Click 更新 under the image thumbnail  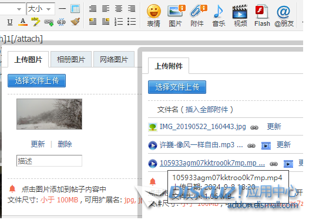point(38,144)
